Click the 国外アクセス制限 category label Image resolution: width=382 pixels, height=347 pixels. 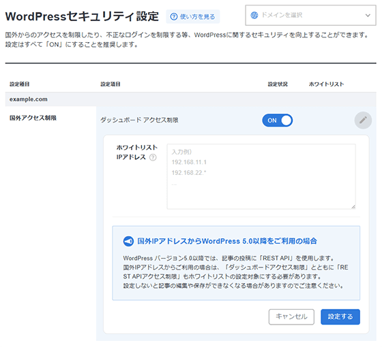click(x=33, y=118)
